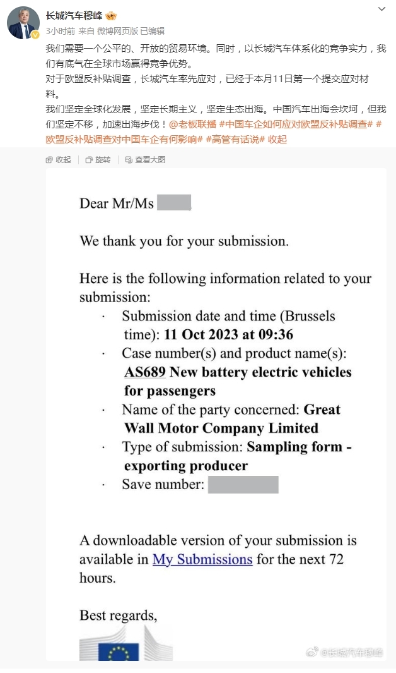Open hashtag 欧盟反补贴调查对中国车企有何影响
The height and width of the screenshot is (673, 396).
click(x=124, y=139)
